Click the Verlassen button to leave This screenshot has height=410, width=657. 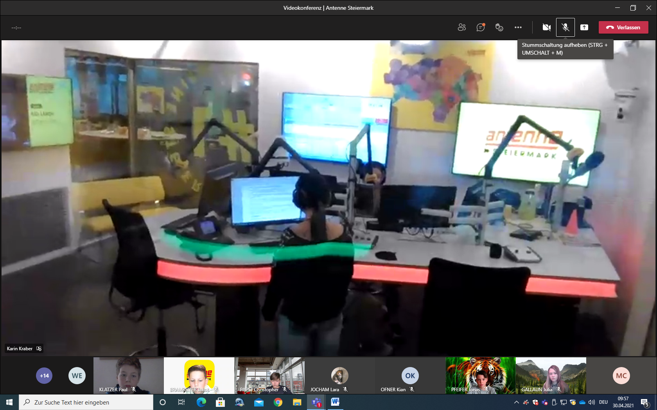pos(623,27)
